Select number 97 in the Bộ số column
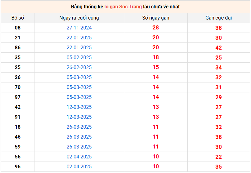Image resolution: width=251 pixels, height=173 pixels. click(18, 97)
